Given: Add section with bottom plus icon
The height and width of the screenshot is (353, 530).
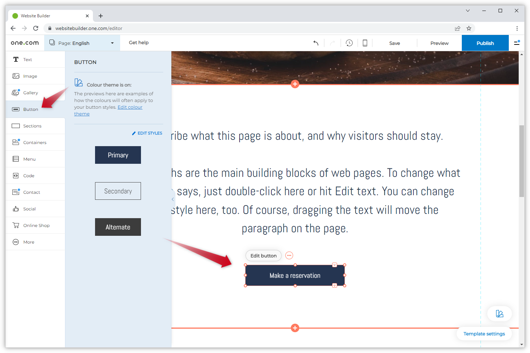Looking at the screenshot, I should pos(295,328).
